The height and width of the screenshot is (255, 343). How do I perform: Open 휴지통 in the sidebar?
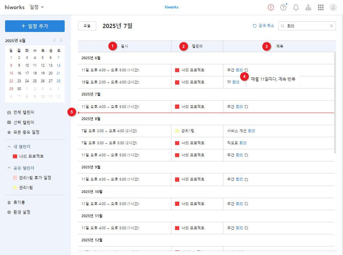[19, 202]
